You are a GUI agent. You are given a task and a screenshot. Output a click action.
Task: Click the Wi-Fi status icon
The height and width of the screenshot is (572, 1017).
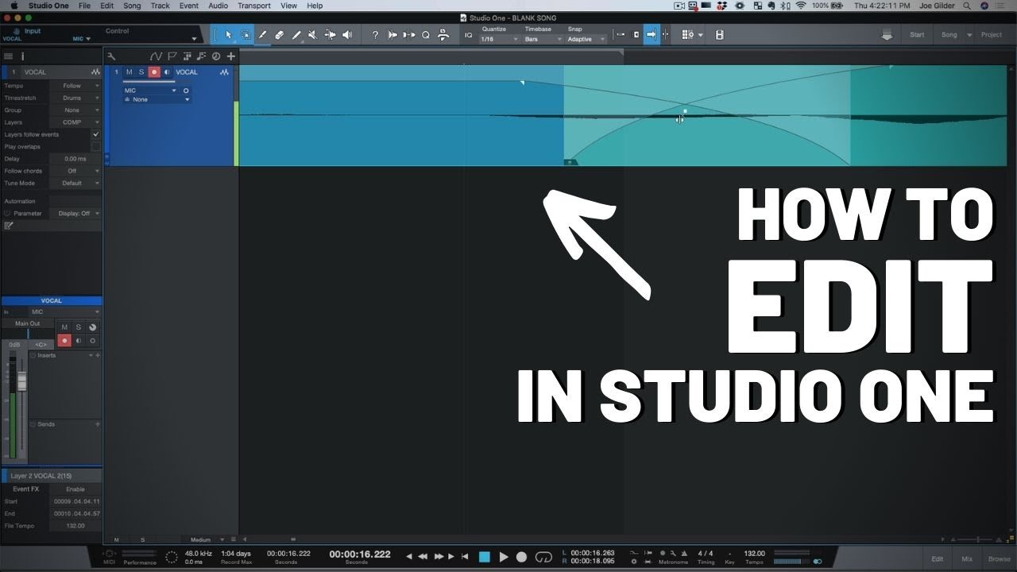point(800,6)
